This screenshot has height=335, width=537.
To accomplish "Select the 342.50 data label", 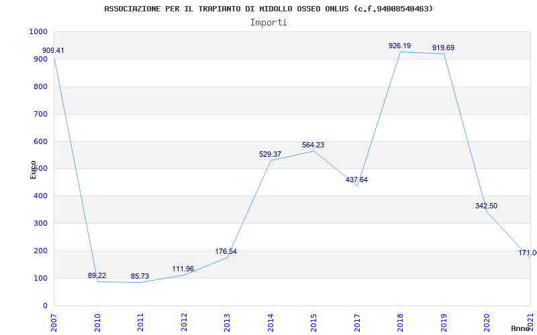I will coord(486,206).
